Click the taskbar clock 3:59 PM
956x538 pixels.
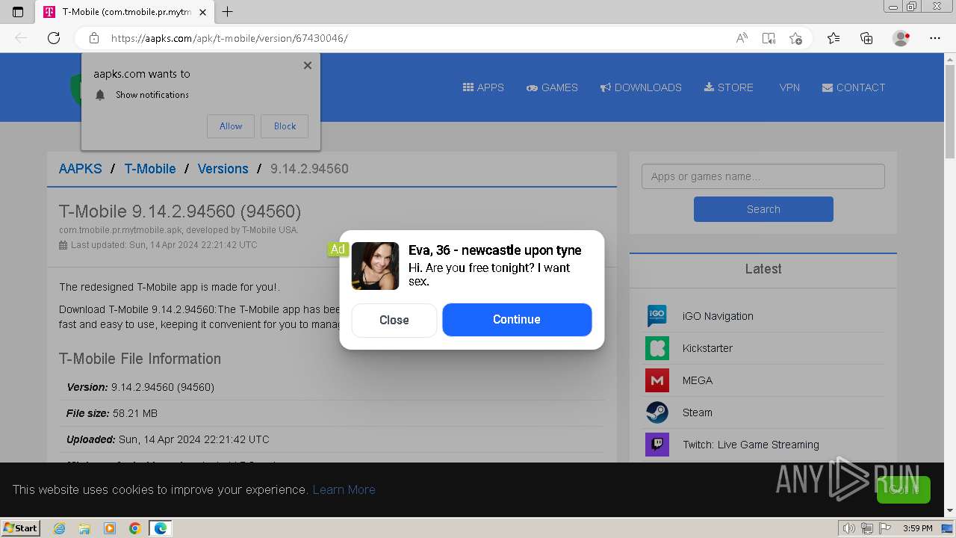pyautogui.click(x=917, y=528)
